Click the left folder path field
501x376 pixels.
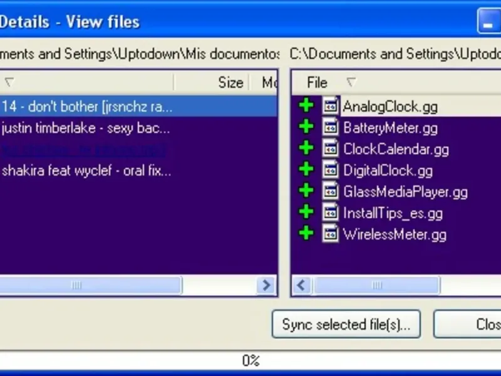pyautogui.click(x=139, y=54)
